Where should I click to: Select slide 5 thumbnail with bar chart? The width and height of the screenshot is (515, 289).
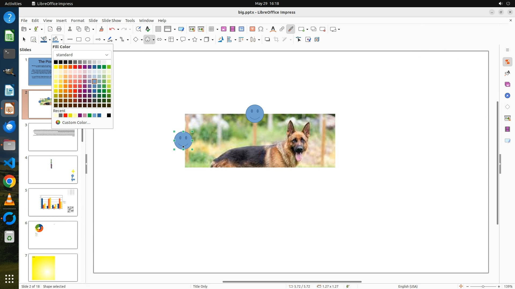53,202
